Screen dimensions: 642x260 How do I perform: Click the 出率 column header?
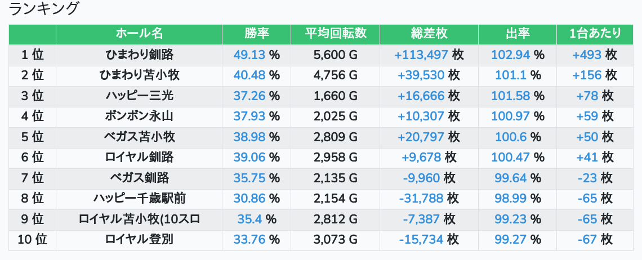click(x=518, y=34)
